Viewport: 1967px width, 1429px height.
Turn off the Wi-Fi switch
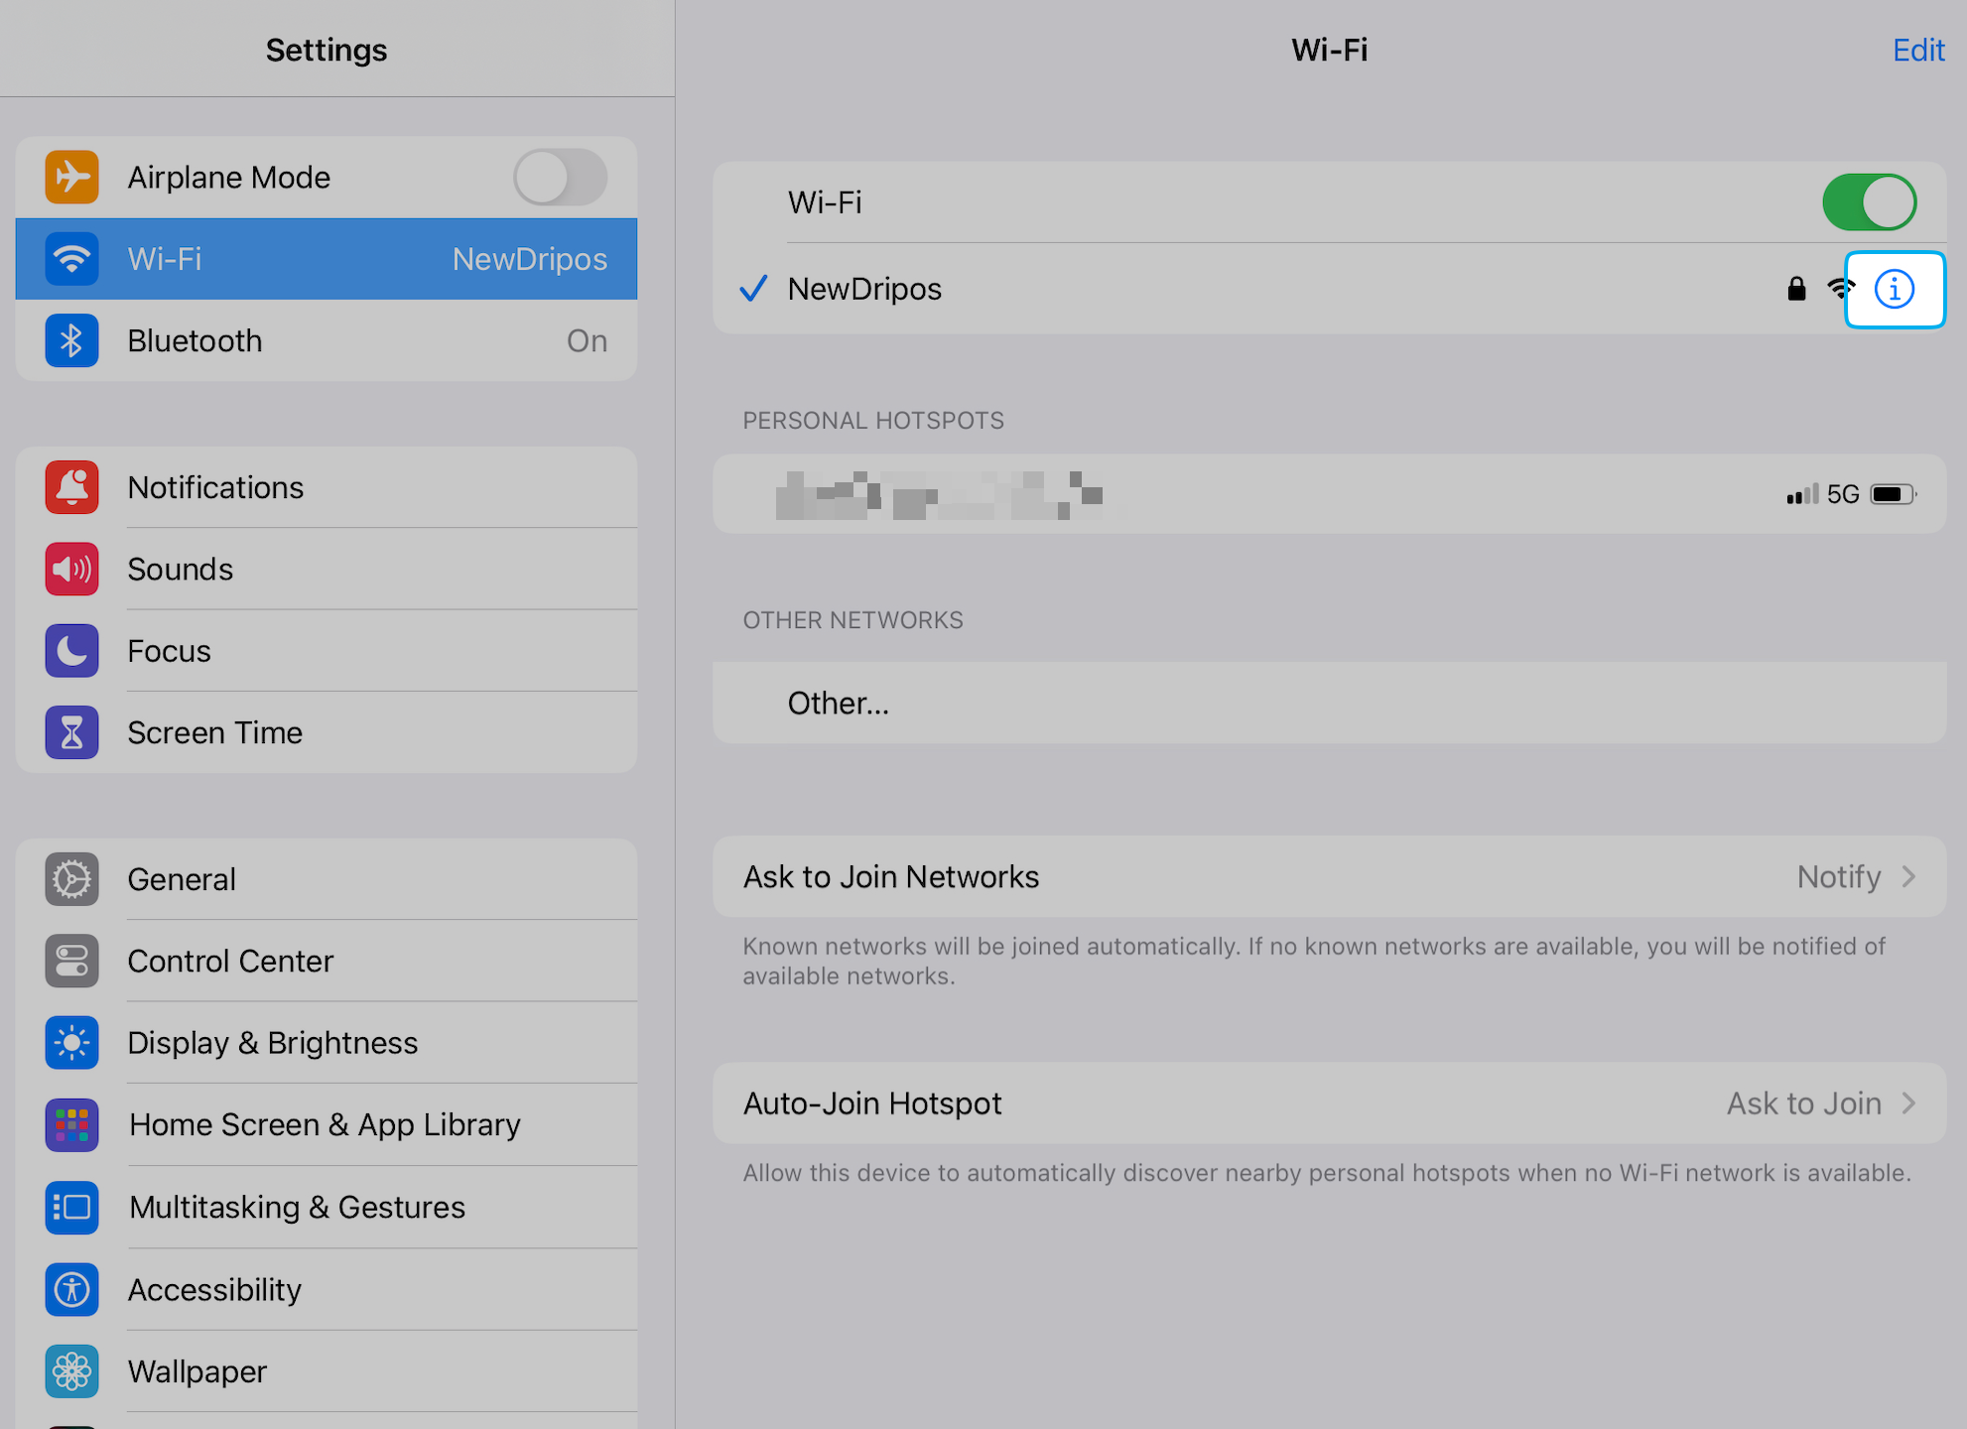pyautogui.click(x=1868, y=202)
